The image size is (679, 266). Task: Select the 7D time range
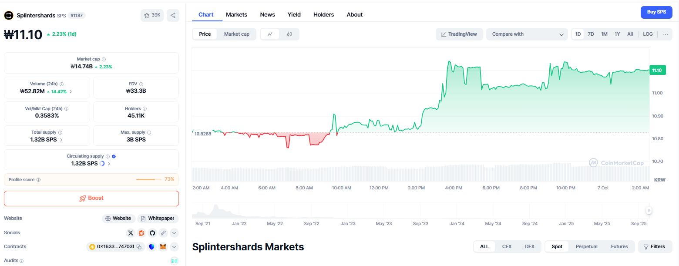pos(591,34)
